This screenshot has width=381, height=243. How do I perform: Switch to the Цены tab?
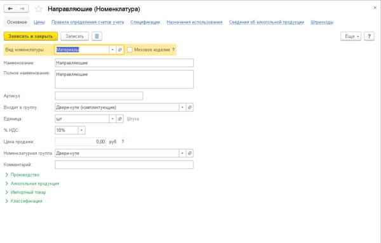click(39, 22)
